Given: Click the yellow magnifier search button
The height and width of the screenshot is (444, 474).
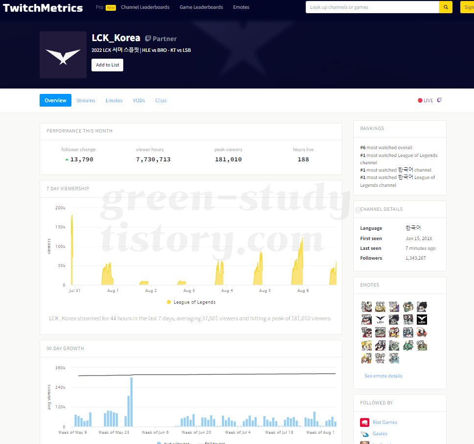Looking at the screenshot, I should [x=446, y=7].
